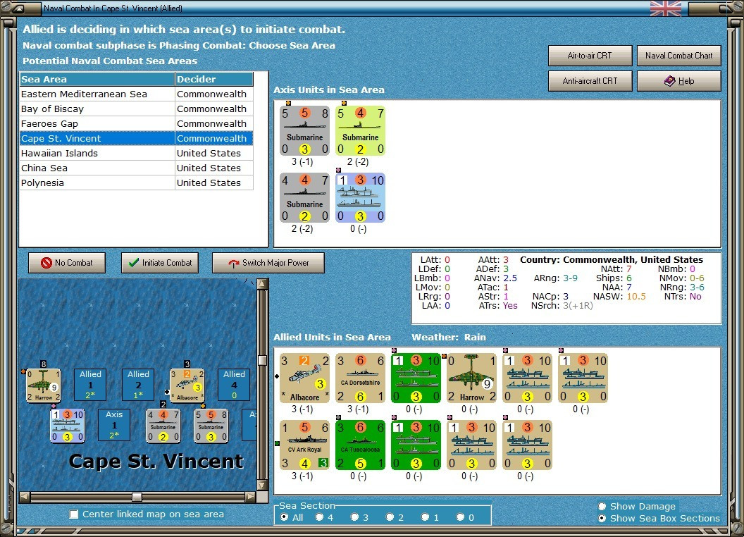Select the Cape St. Vincent row
744x537 pixels.
(136, 138)
